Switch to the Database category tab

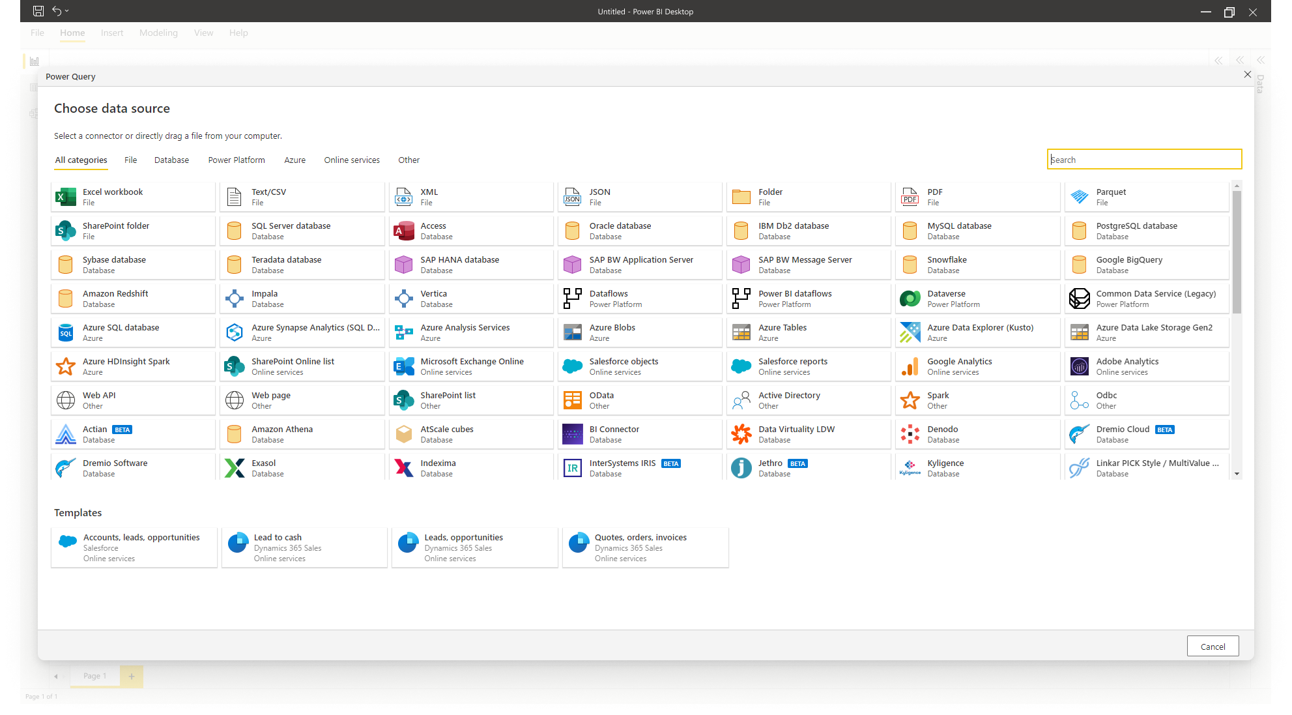click(171, 160)
